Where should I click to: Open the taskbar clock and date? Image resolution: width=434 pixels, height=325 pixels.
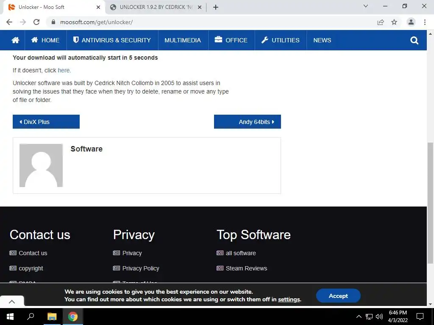pyautogui.click(x=398, y=317)
